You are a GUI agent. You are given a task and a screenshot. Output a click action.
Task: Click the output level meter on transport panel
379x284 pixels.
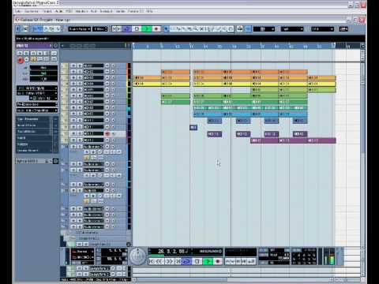click(328, 256)
